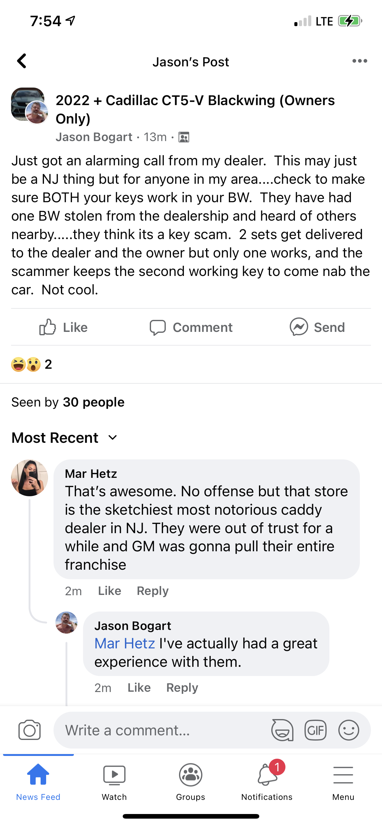Open the emoji picker in comment box

348,730
